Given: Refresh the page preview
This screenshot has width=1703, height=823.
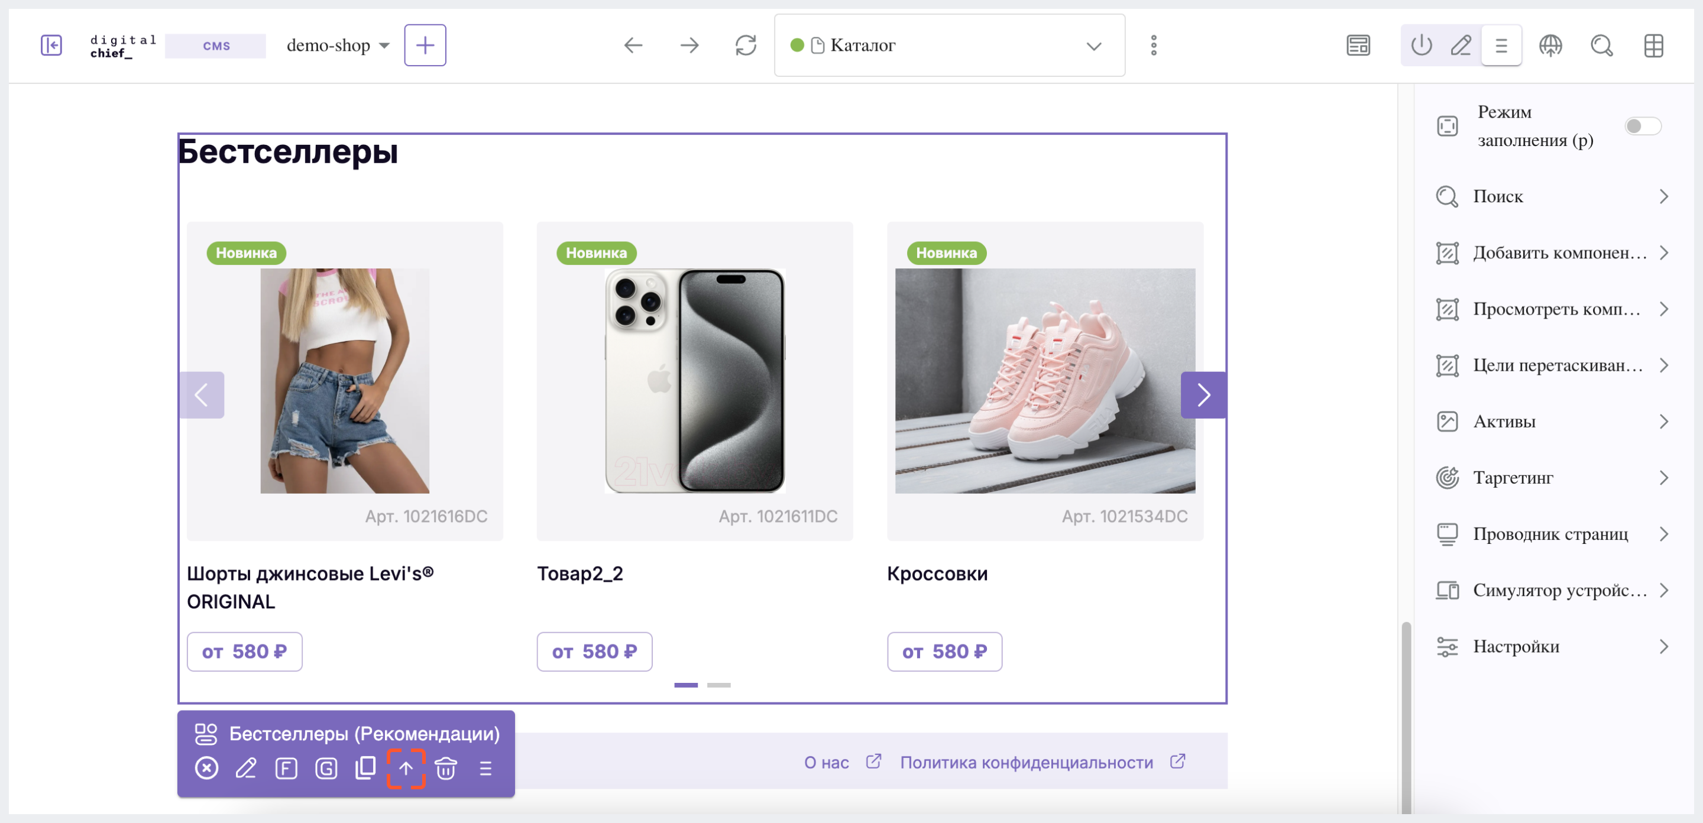Looking at the screenshot, I should (746, 45).
